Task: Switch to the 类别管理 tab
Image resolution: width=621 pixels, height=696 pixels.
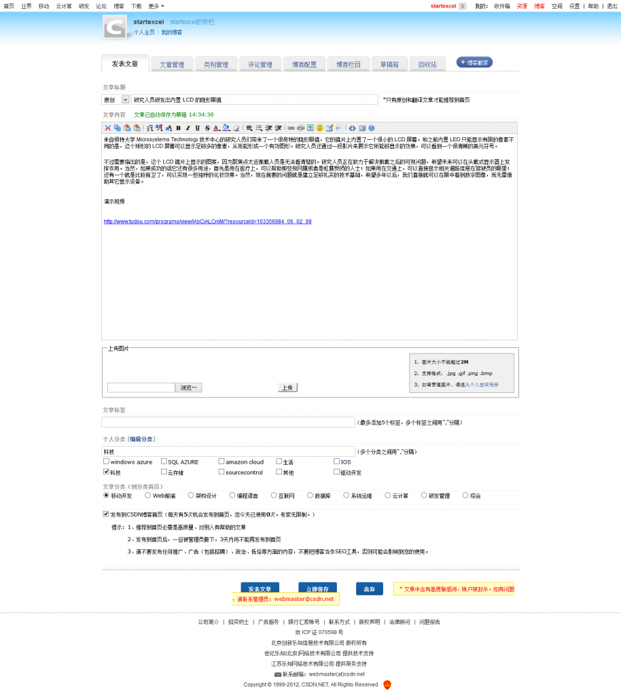Action: 216,65
